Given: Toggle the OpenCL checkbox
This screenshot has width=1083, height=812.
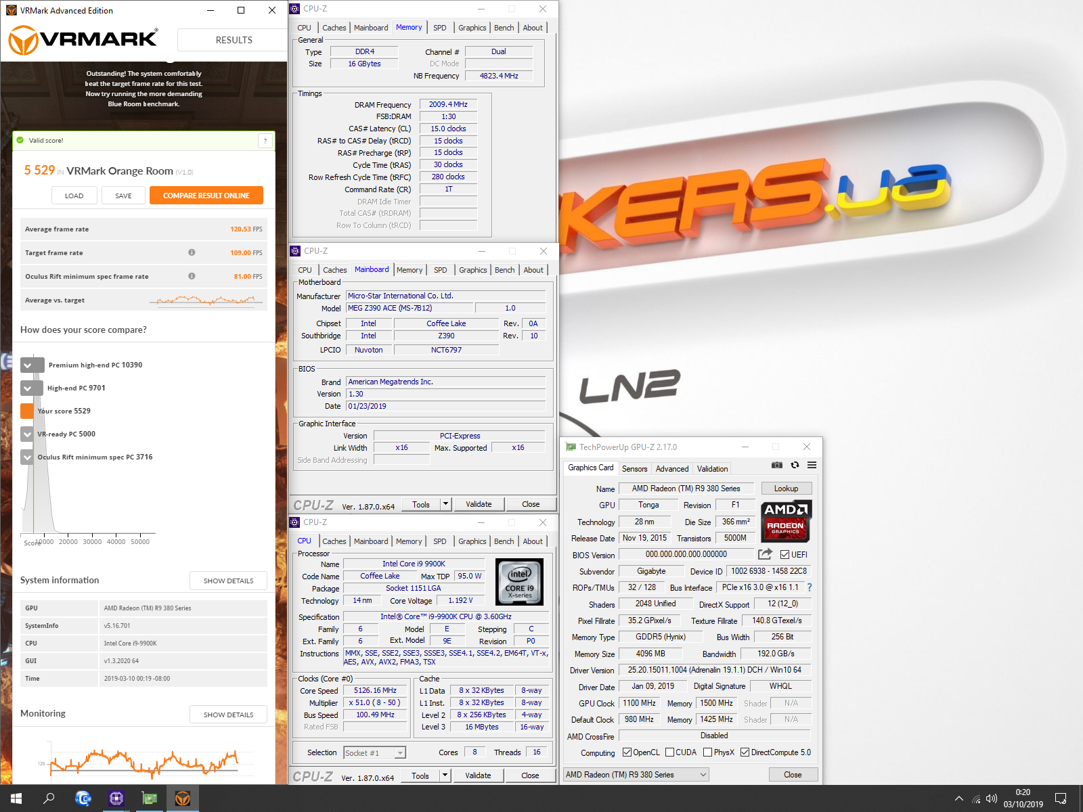Looking at the screenshot, I should click(x=627, y=752).
